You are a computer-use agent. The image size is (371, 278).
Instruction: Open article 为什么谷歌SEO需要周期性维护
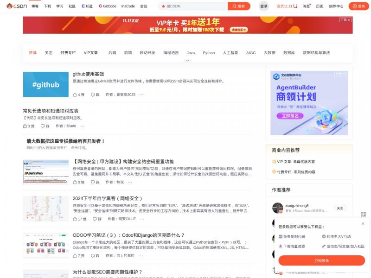tap(108, 272)
